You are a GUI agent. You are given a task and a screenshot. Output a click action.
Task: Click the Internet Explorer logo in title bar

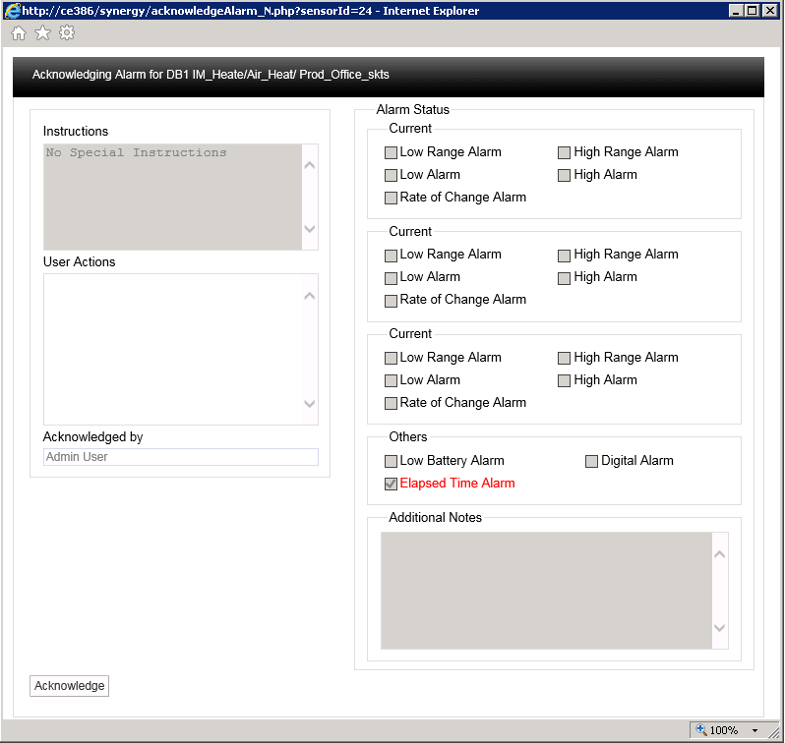[x=12, y=11]
